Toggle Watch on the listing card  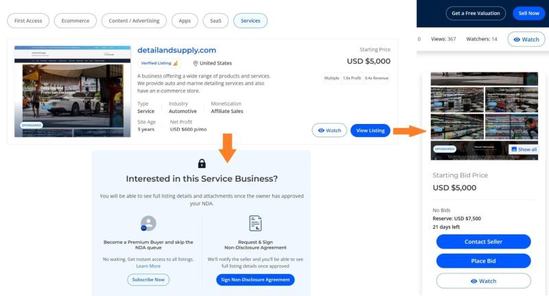329,130
